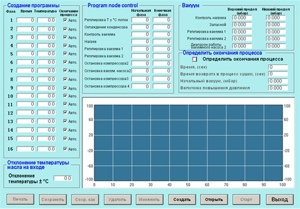Toggle Авто checkbox for phase 5
Image resolution: width=300 pixels, height=209 pixels.
pyautogui.click(x=65, y=54)
